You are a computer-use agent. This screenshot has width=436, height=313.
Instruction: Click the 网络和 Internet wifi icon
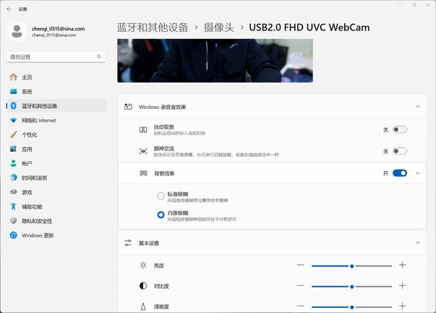pyautogui.click(x=14, y=120)
